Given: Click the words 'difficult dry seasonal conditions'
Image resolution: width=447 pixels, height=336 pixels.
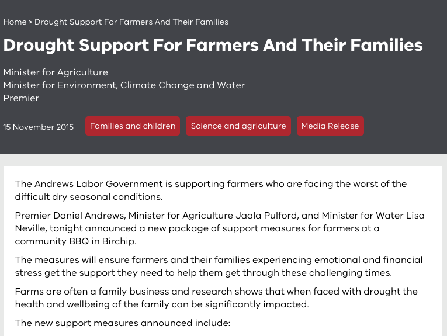Looking at the screenshot, I should tap(88, 197).
